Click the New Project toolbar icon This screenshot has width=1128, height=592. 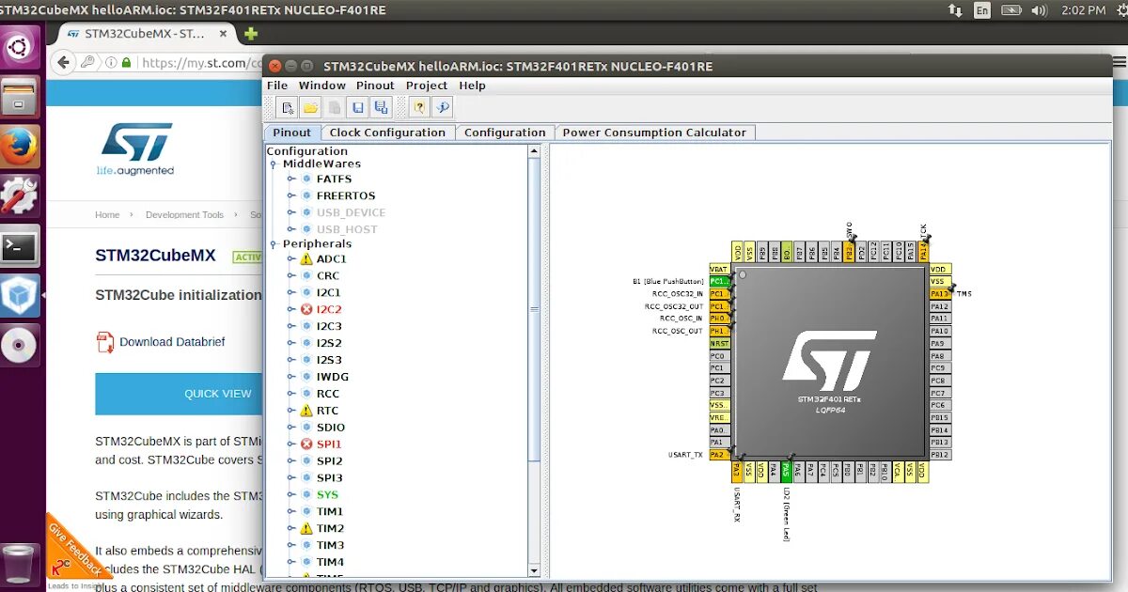(289, 107)
